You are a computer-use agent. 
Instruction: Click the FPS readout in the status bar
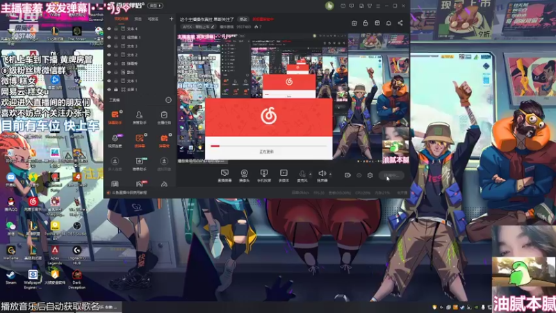[x=319, y=193]
